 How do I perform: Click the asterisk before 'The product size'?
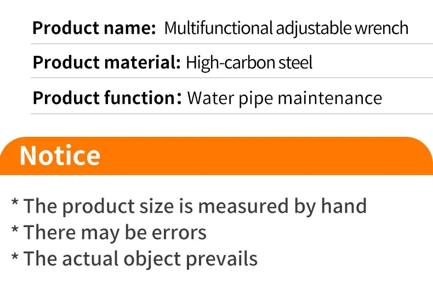[x=15, y=203]
